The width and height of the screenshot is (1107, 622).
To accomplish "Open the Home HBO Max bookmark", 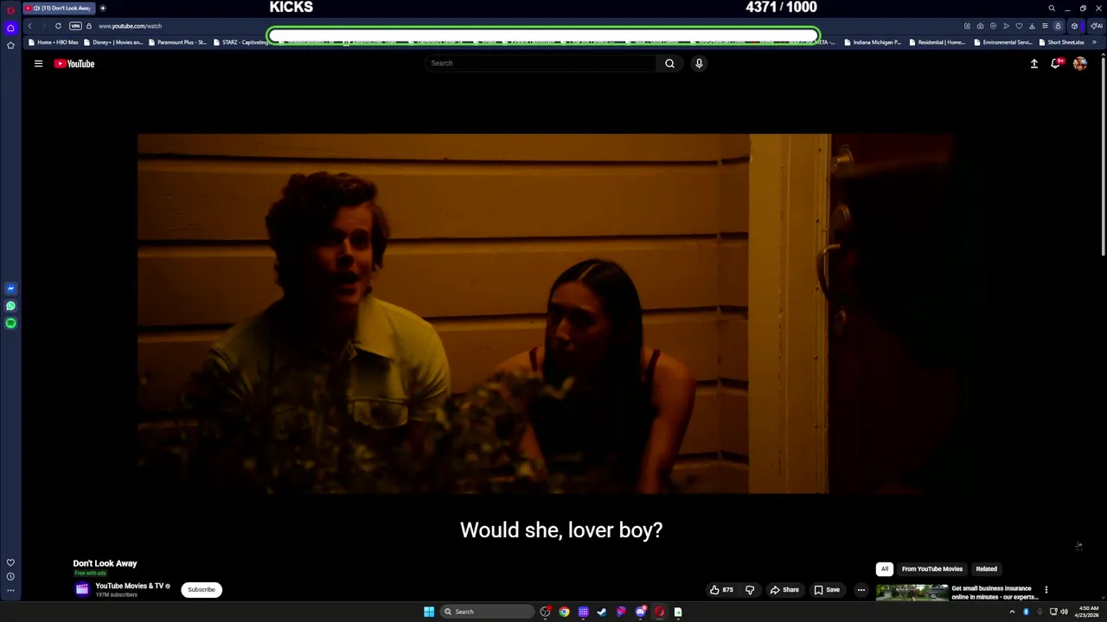I will (53, 42).
